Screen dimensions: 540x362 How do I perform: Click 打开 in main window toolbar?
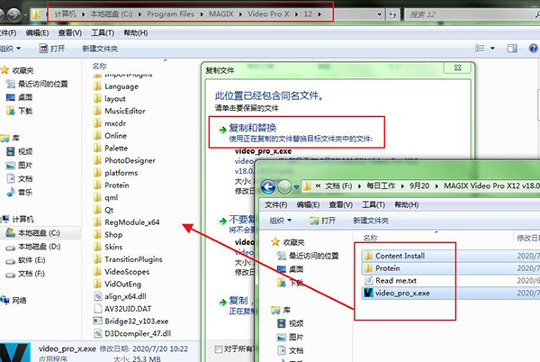click(x=52, y=49)
